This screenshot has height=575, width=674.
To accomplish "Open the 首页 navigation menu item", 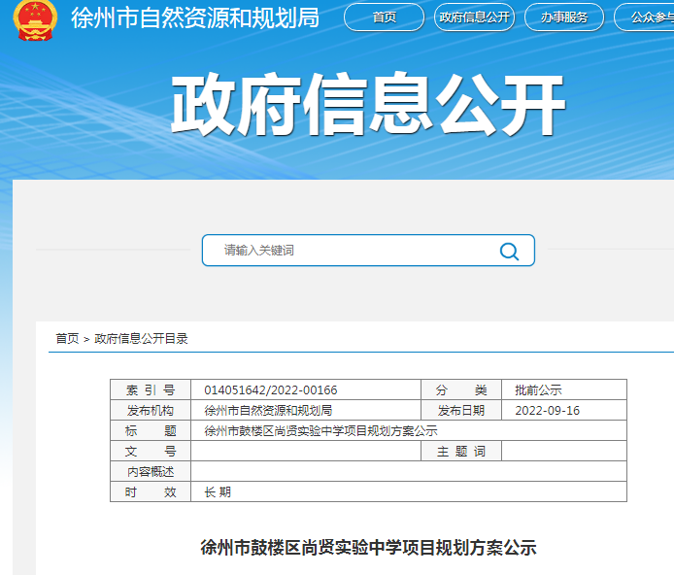I will pos(385,17).
